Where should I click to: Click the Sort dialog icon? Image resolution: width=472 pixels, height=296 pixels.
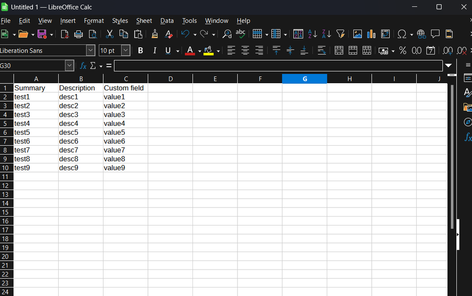[298, 34]
